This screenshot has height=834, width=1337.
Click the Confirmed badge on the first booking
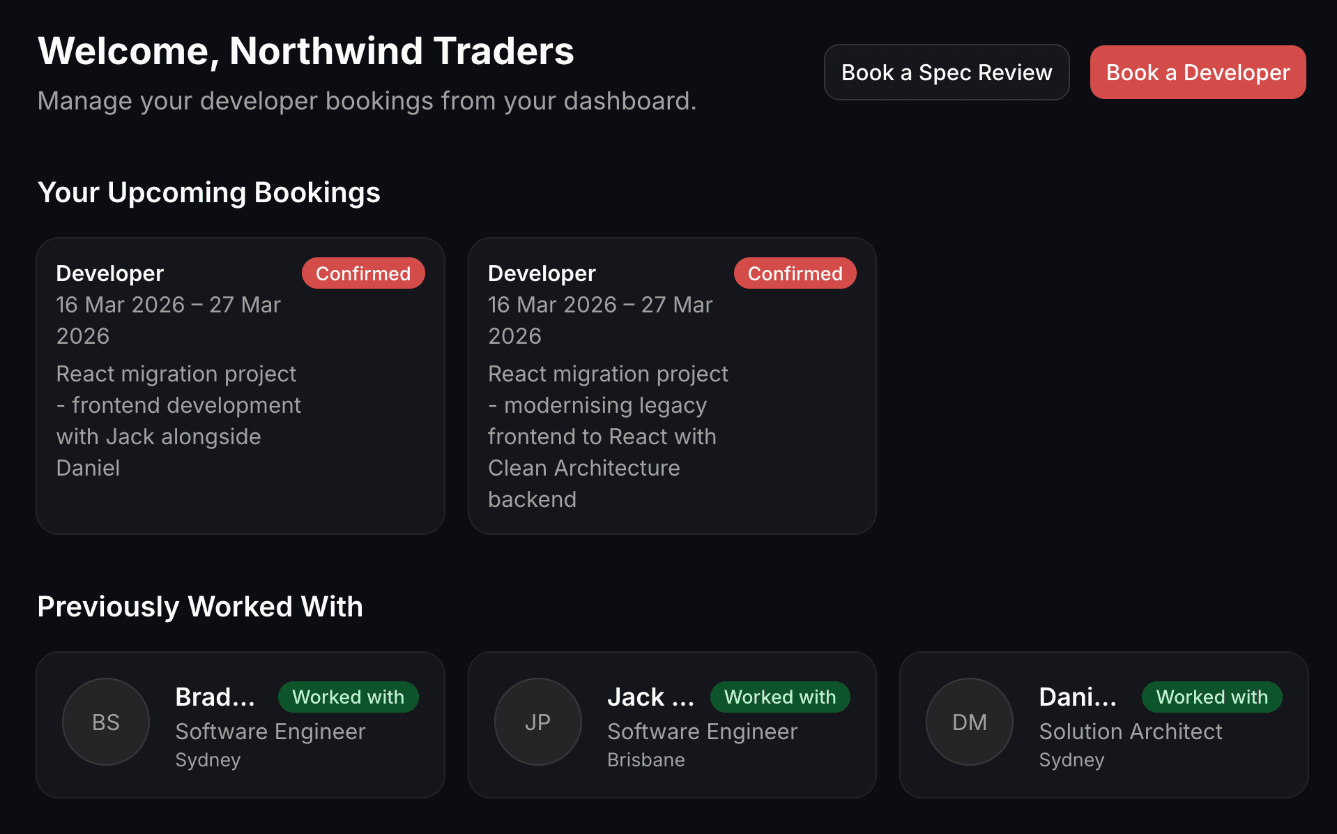pyautogui.click(x=362, y=273)
